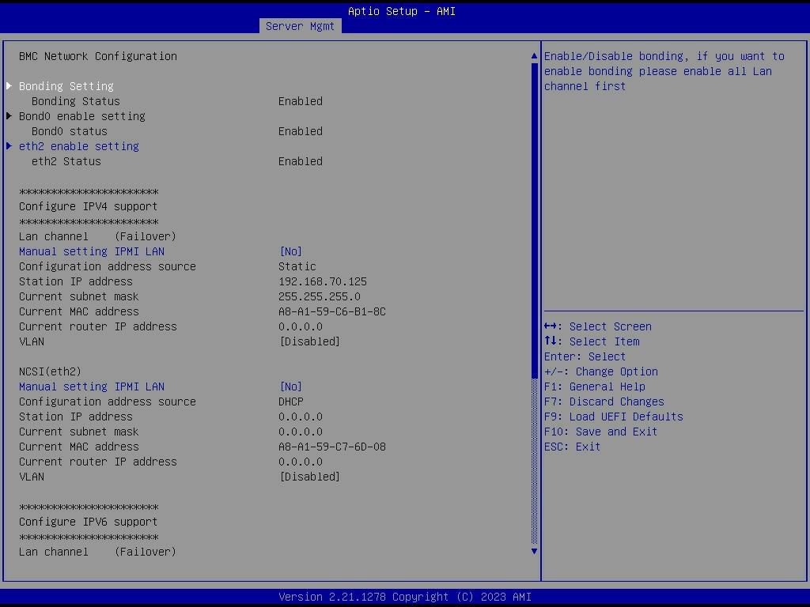Open the Server Mgmt tab
This screenshot has width=810, height=607.
pyautogui.click(x=300, y=26)
